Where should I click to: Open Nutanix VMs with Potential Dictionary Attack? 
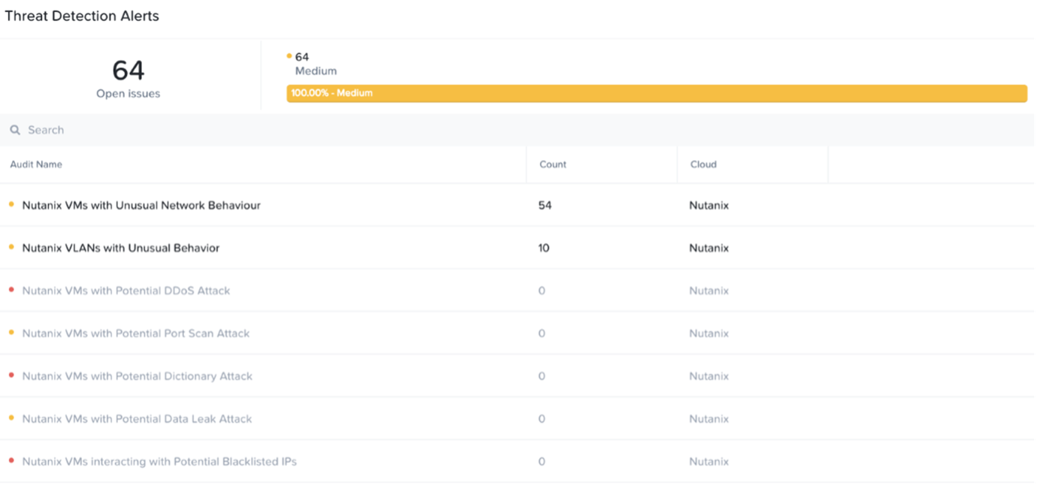[138, 376]
